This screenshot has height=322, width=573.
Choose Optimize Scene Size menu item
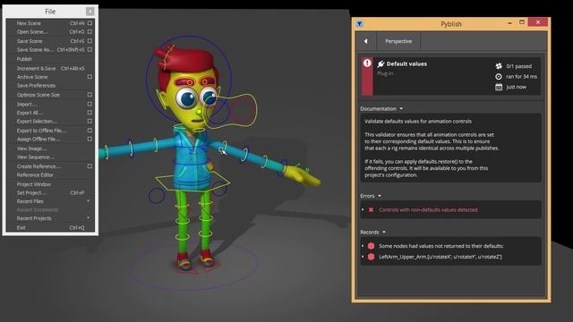[38, 95]
